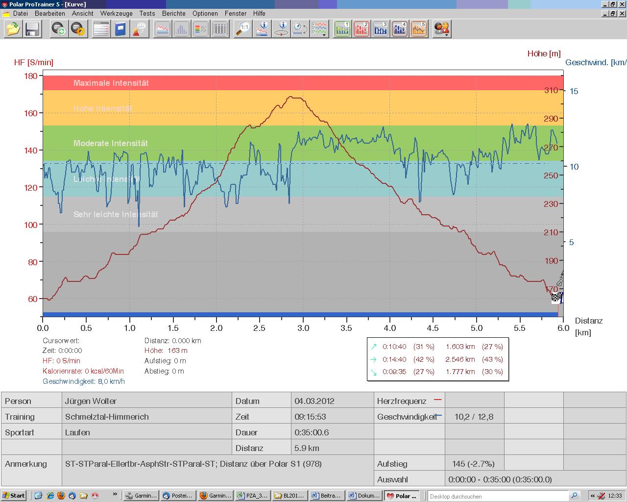Click the color zones percent icon

201,29
